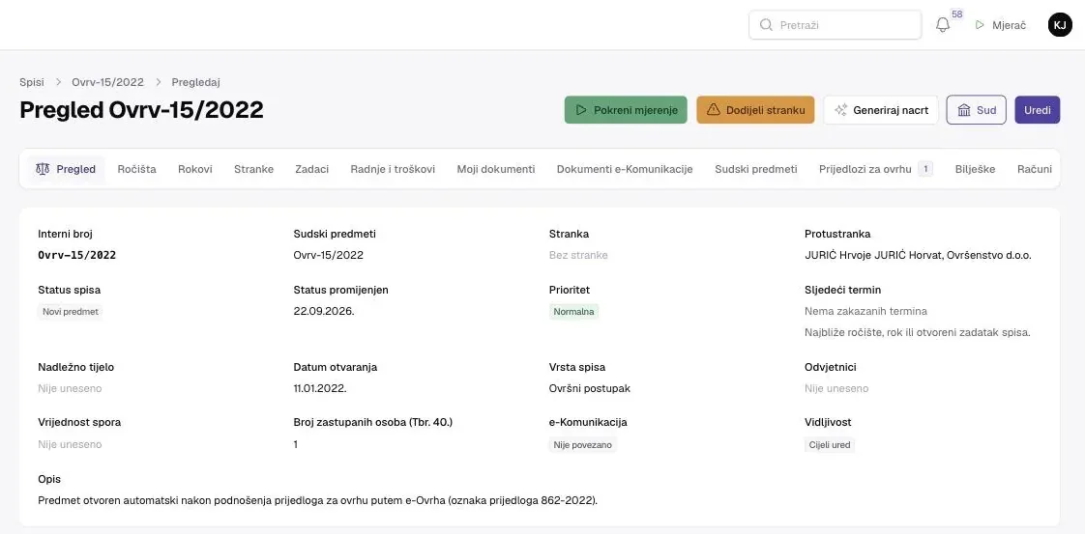
Task: Open the Stranke tab
Action: (254, 169)
